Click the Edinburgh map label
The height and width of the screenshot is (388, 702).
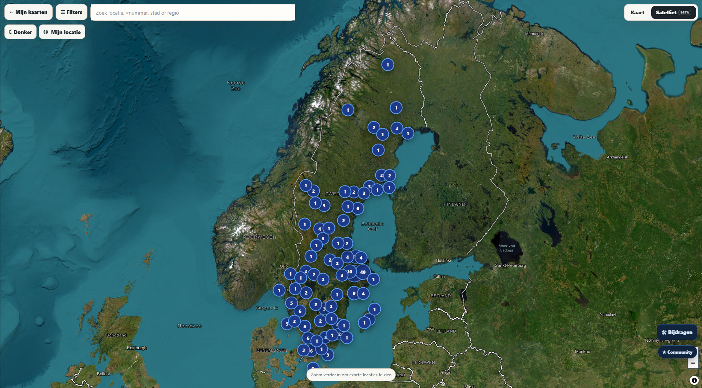tap(137, 348)
